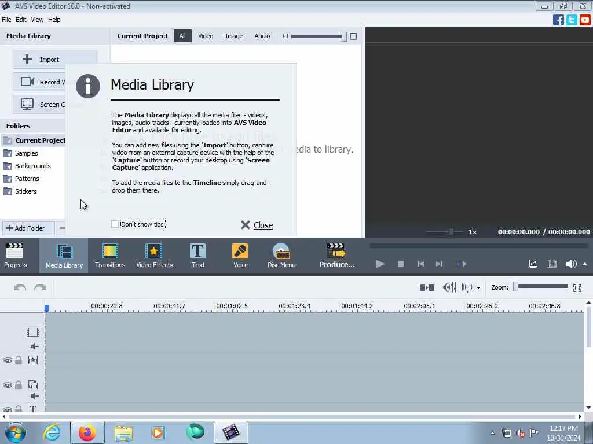Screen dimensions: 593x444
Task: Undo the last timeline action
Action: coord(20,288)
